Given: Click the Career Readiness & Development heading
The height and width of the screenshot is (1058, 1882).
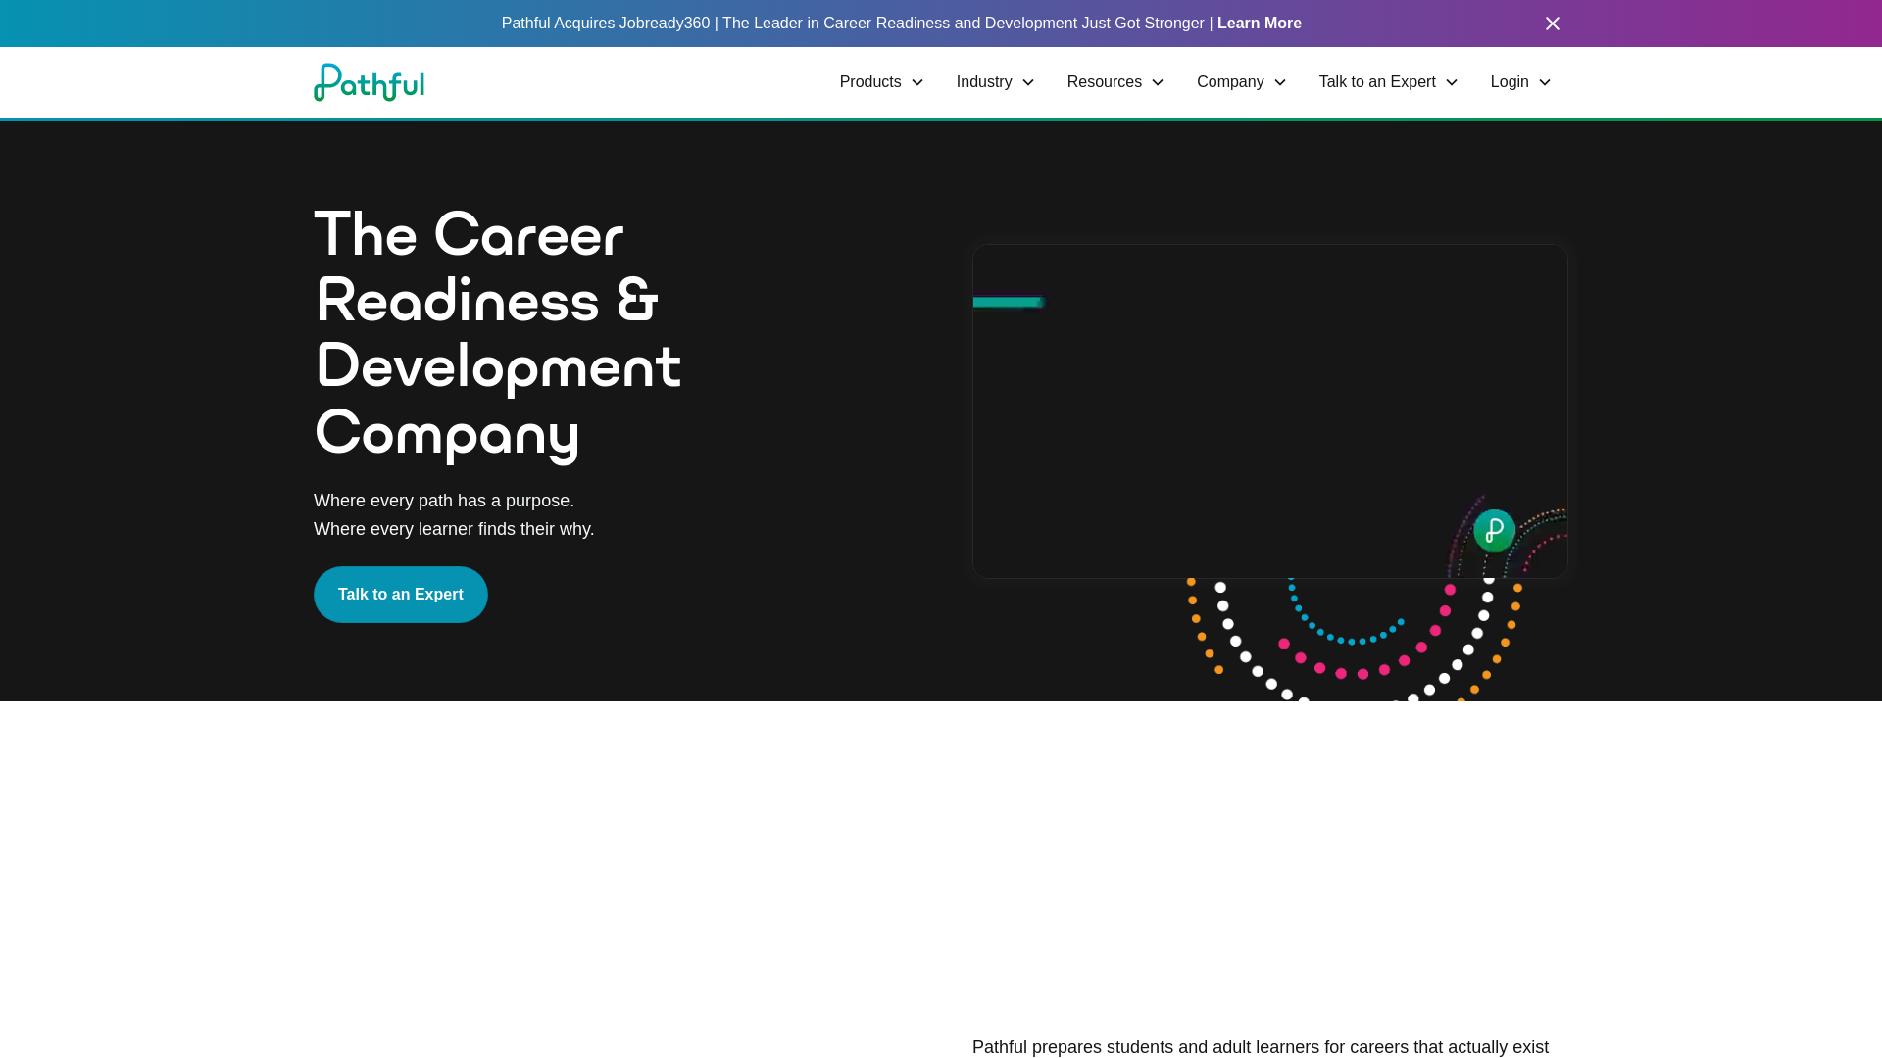Looking at the screenshot, I should (498, 333).
